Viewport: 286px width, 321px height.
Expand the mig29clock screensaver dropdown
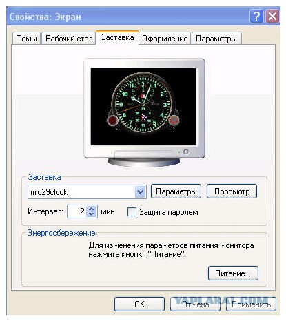point(140,191)
